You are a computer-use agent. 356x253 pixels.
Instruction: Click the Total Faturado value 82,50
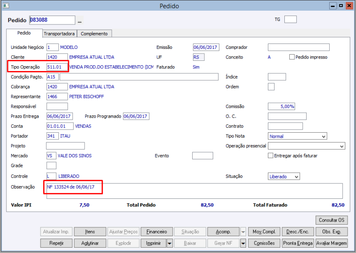click(x=338, y=205)
